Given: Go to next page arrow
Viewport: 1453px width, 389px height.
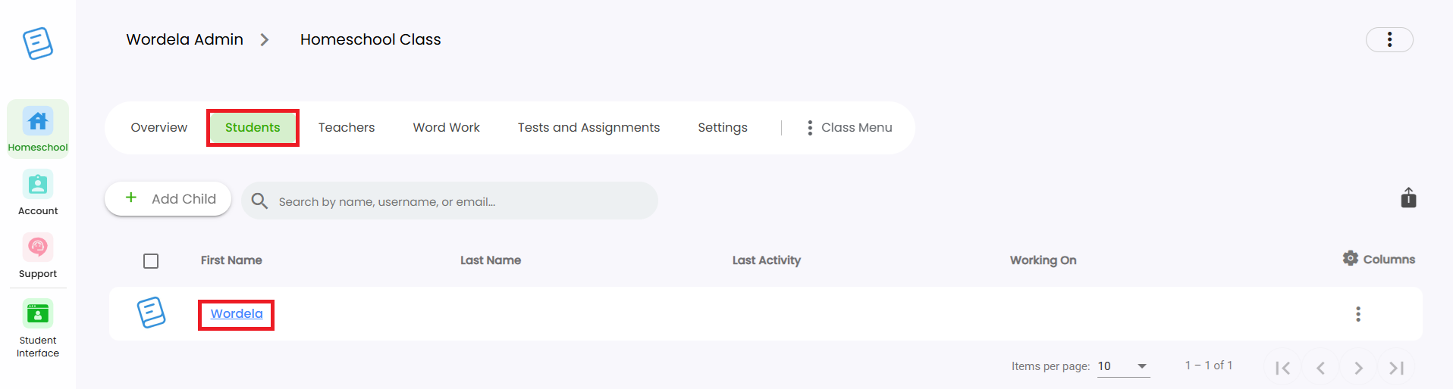Looking at the screenshot, I should coord(1358,368).
